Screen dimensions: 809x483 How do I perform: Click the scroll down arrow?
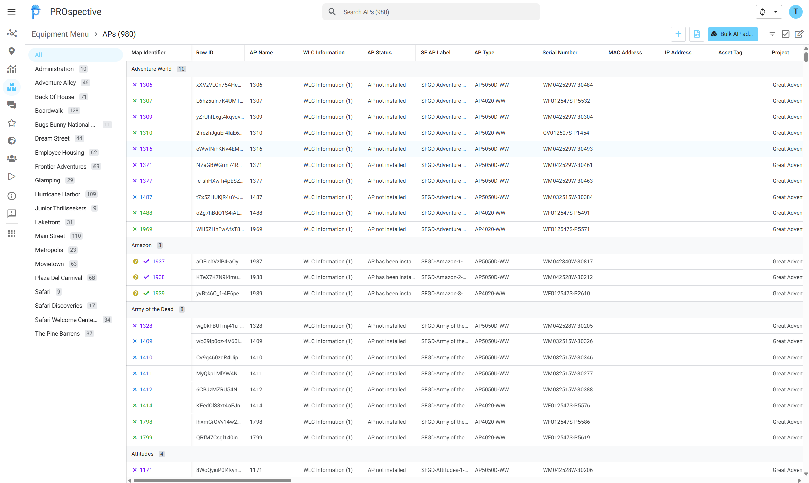(x=806, y=474)
